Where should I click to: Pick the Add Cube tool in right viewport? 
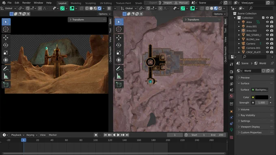coord(119,85)
